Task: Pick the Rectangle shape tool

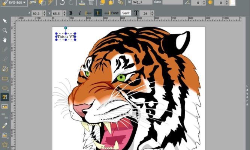Action: pos(5,79)
